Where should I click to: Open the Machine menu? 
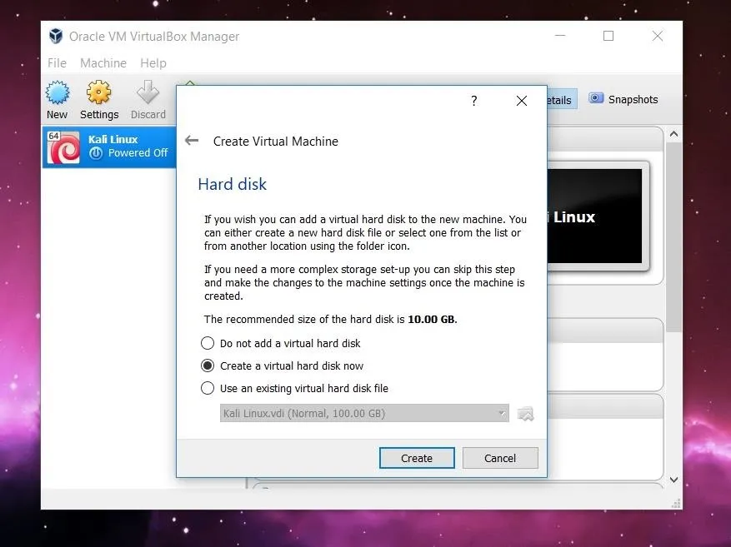click(103, 62)
